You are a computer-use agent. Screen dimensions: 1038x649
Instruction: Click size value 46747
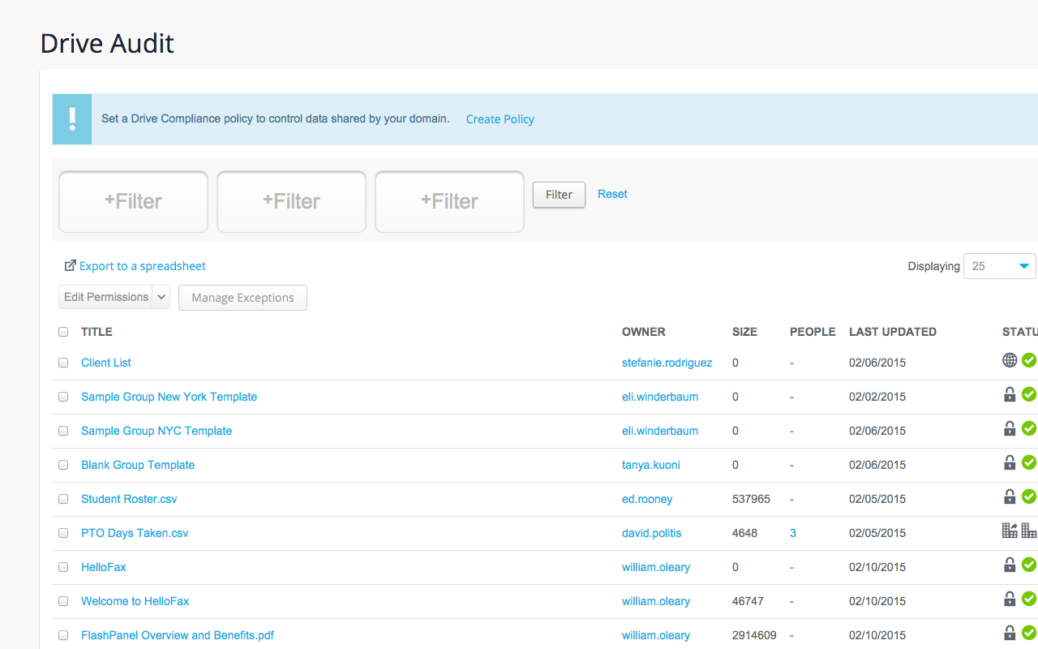pos(748,601)
